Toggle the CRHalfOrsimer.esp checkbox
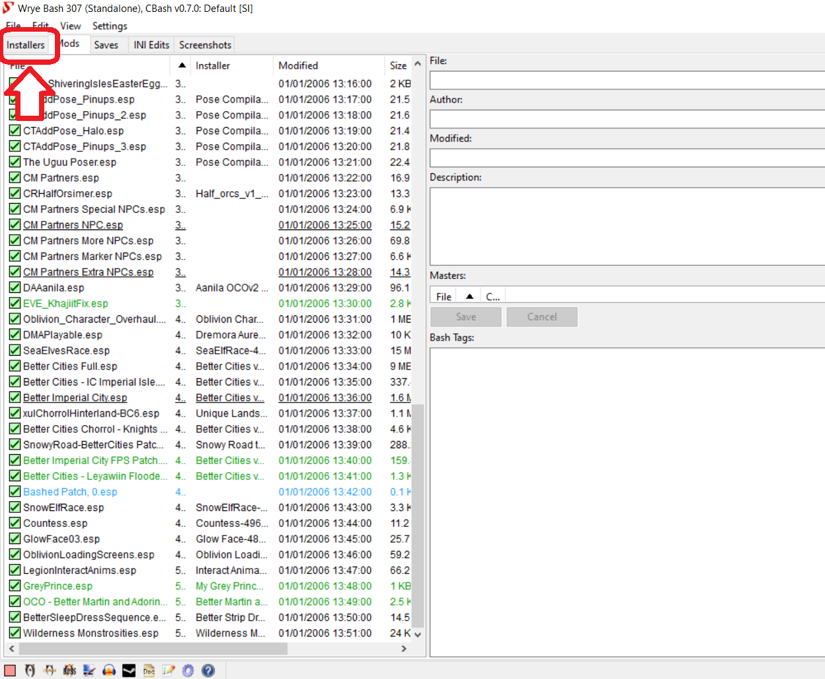The width and height of the screenshot is (825, 679). [15, 194]
